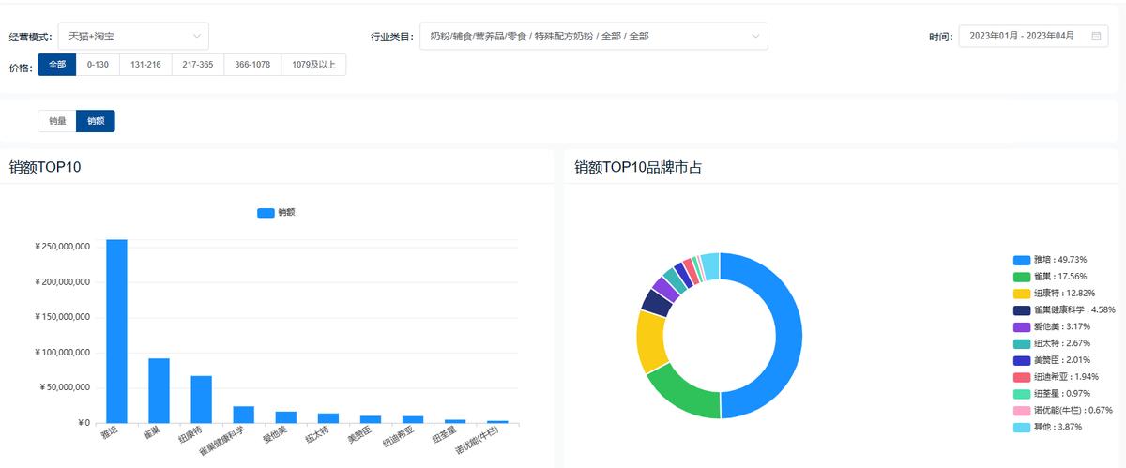Click the 销额TOP10 panel title

coord(45,167)
